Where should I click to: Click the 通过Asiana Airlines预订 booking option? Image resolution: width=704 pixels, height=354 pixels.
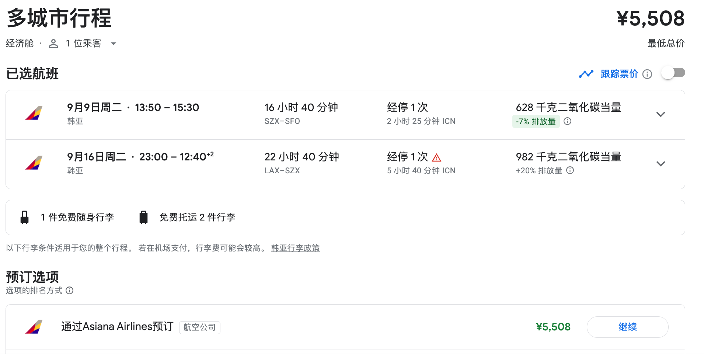tap(117, 327)
